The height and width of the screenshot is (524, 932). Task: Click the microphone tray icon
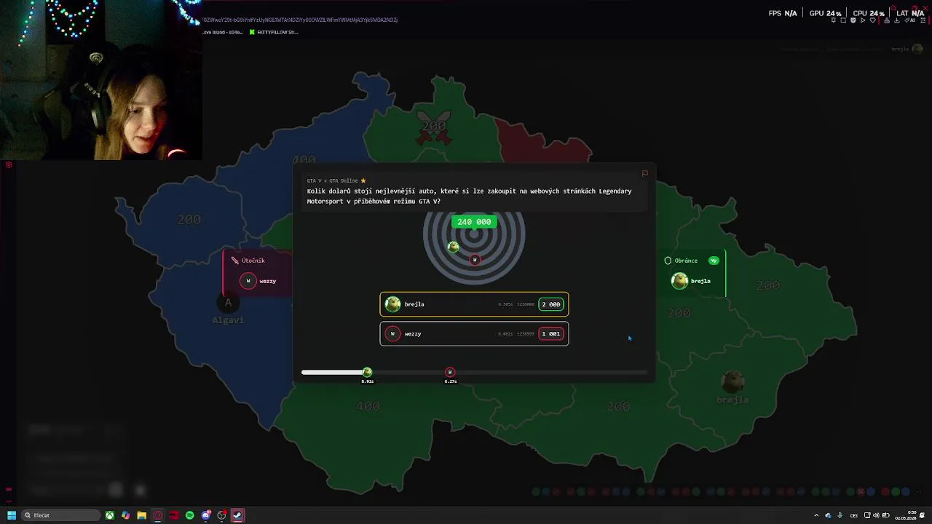pos(840,515)
